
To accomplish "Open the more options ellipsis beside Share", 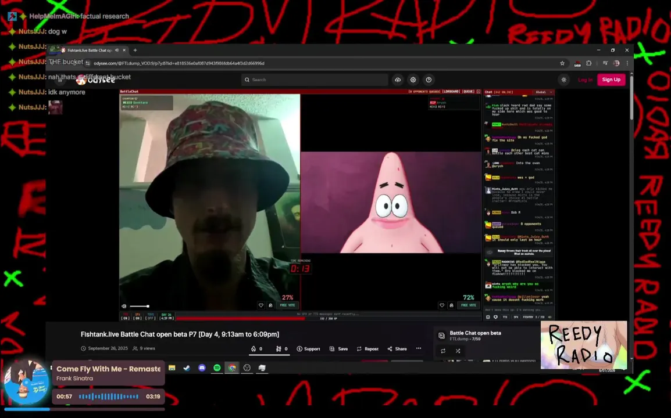I will [x=419, y=348].
